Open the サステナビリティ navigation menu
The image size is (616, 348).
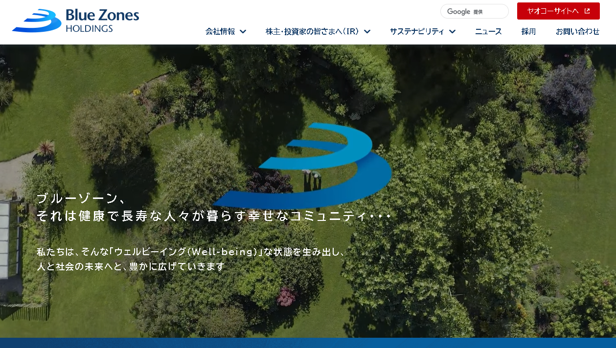(417, 32)
